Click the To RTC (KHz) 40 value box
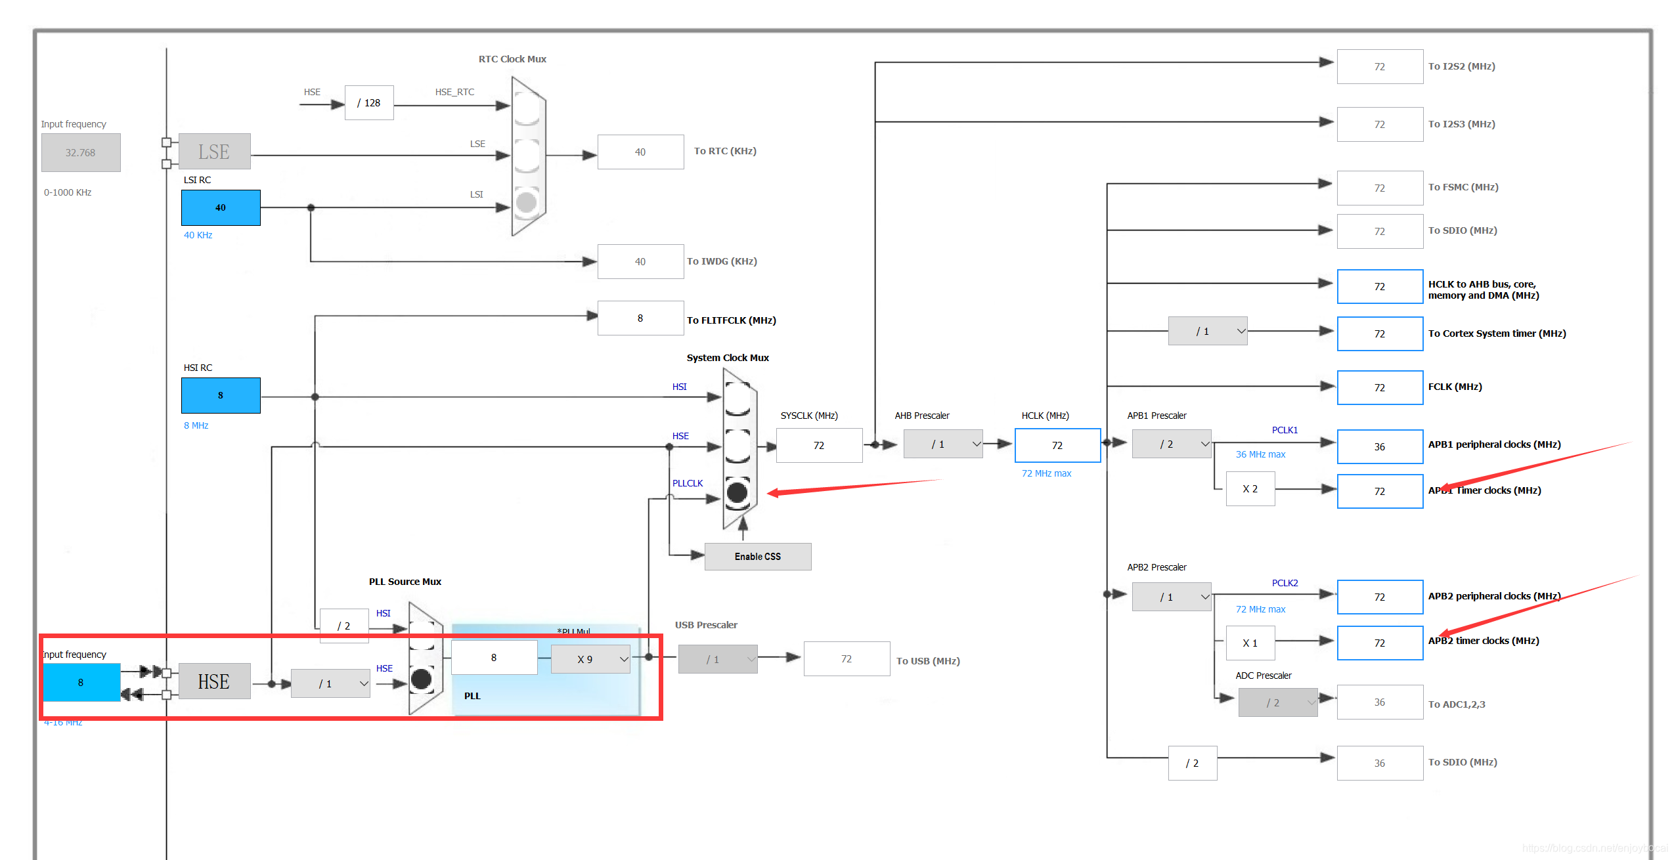Screen dimensions: 1674x860 click(x=641, y=152)
